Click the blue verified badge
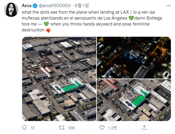This screenshot has height=134, width=175. [x=35, y=6]
